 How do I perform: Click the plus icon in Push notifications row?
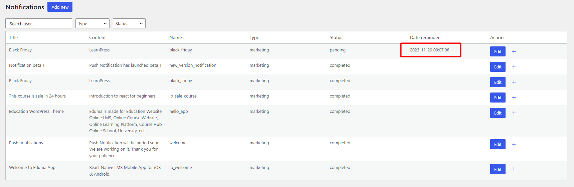514,144
